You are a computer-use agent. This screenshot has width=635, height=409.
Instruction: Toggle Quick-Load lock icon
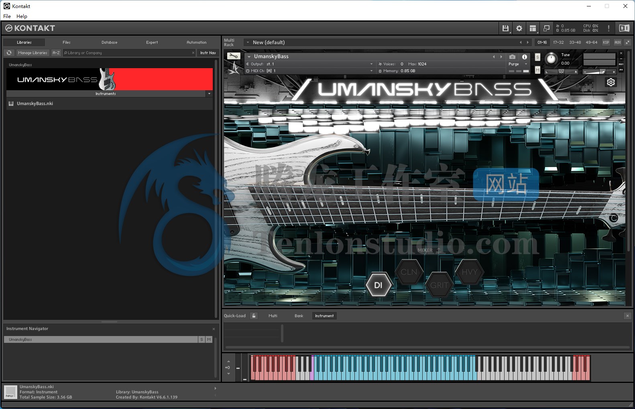(x=254, y=316)
